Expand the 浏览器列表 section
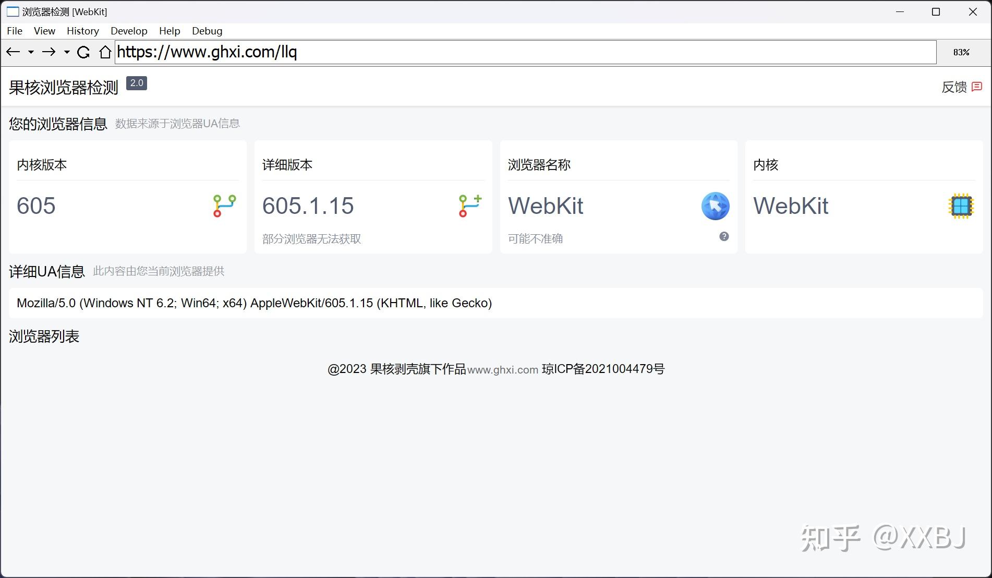Screen dimensions: 992x578 (x=44, y=336)
